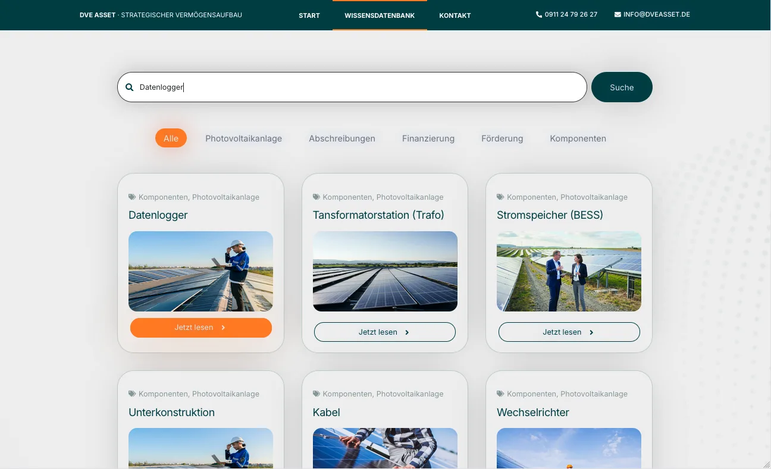Open the Wechselrichter card image
The height and width of the screenshot is (469, 771).
coord(569,448)
